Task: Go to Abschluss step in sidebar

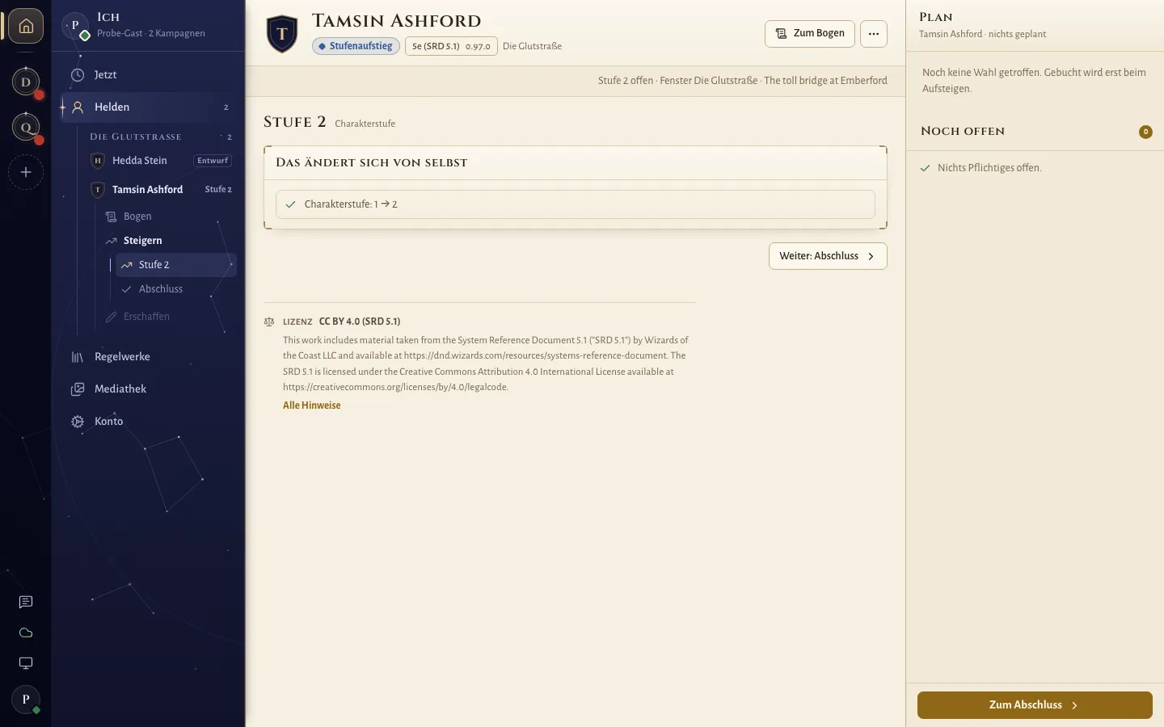Action: (x=175, y=289)
